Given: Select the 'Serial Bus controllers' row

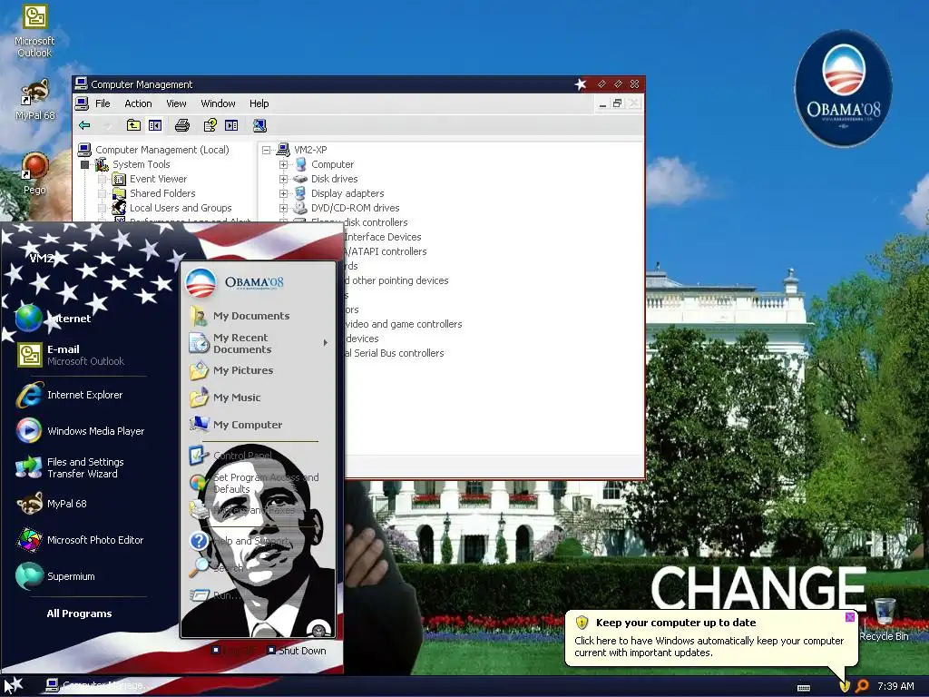Looking at the screenshot, I should (394, 353).
